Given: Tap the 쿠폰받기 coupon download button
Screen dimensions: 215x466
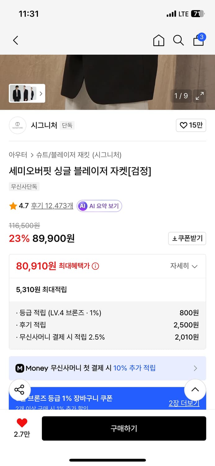Looking at the screenshot, I should [x=187, y=238].
